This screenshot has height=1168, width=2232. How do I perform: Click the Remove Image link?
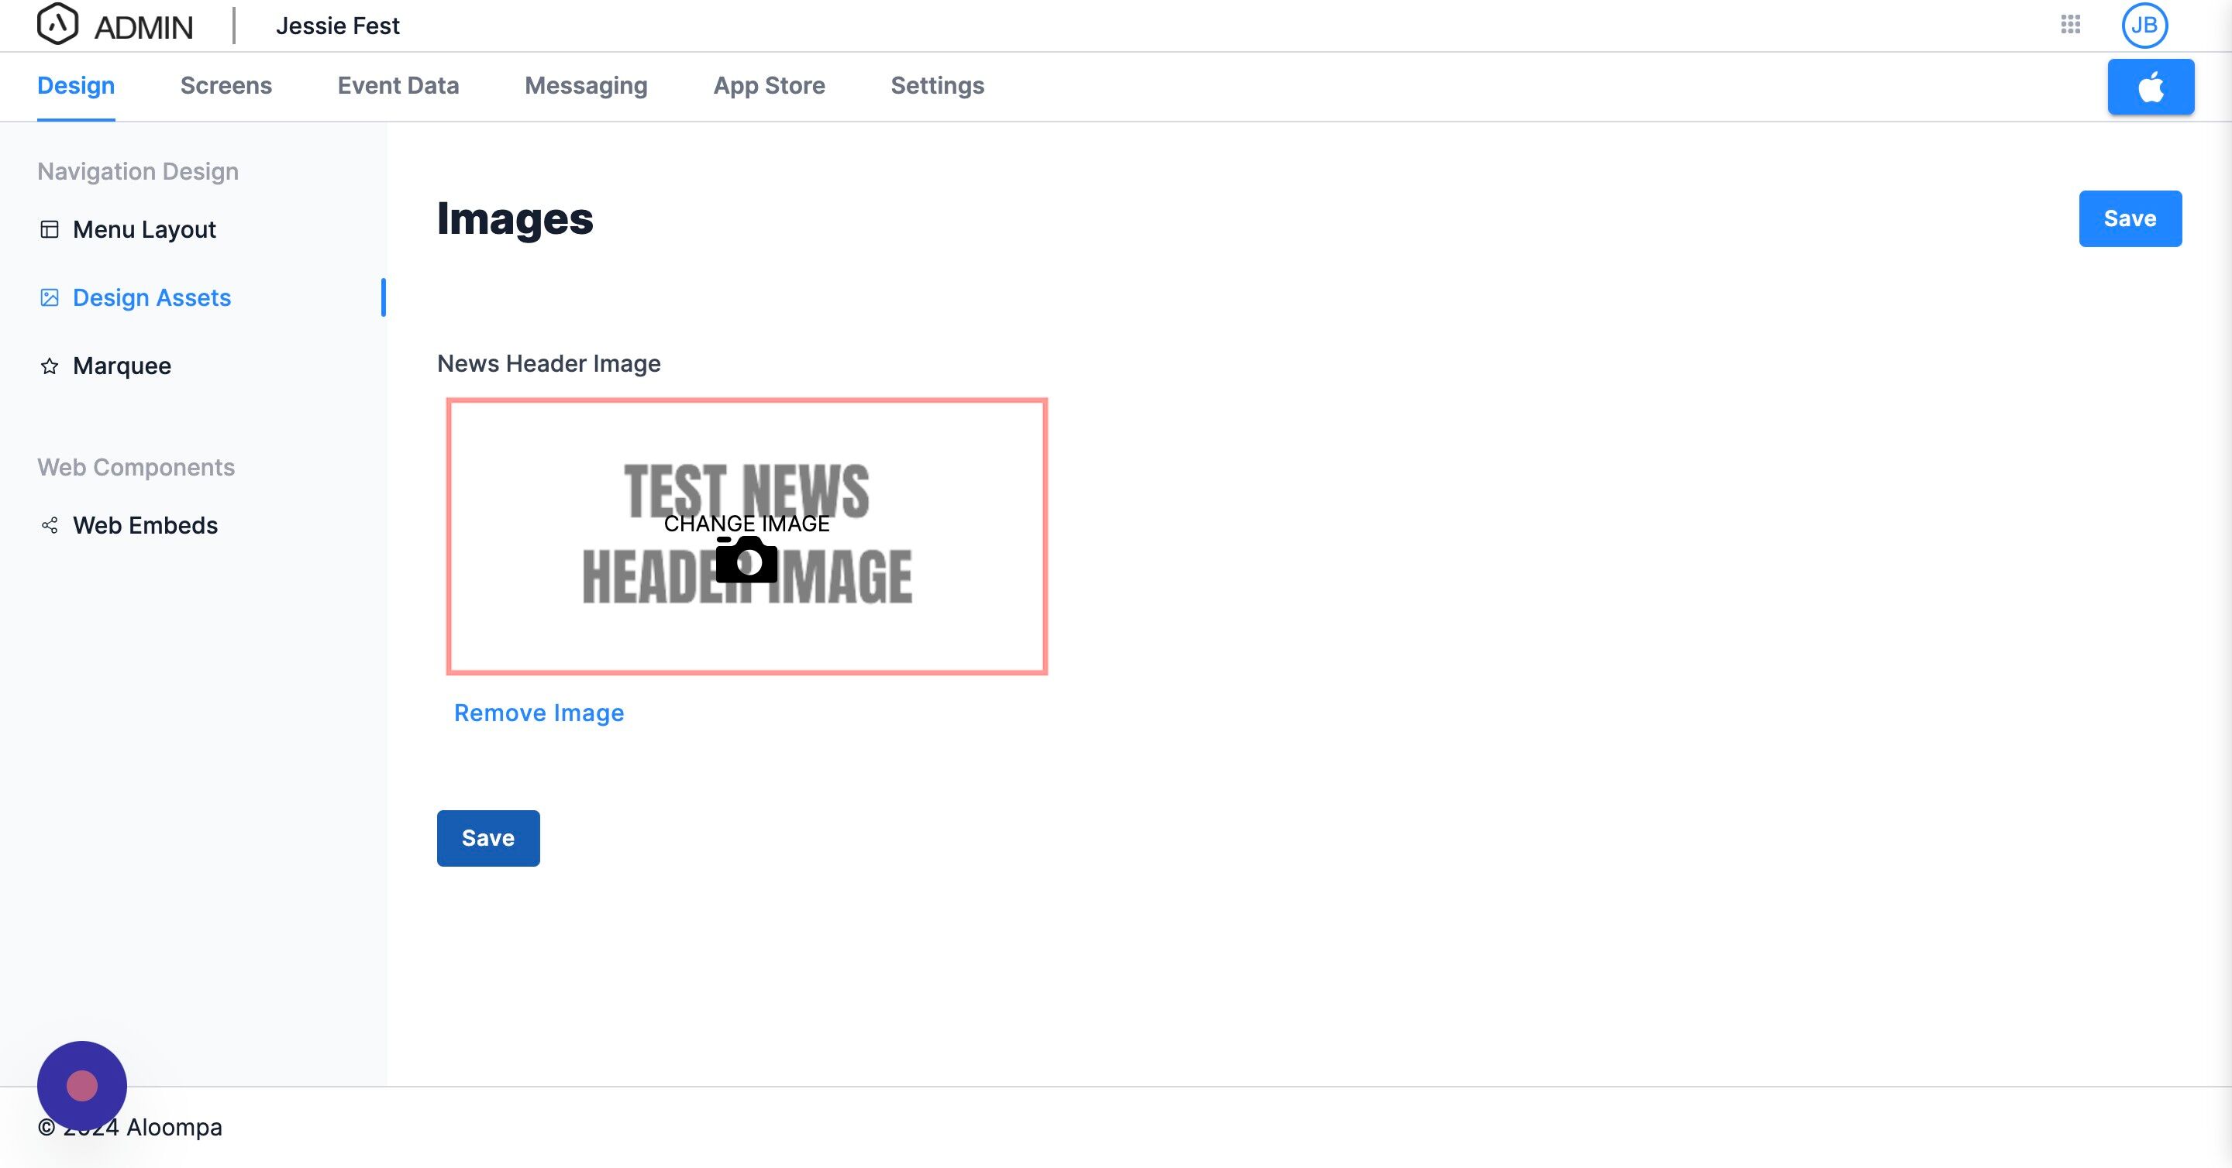click(538, 713)
